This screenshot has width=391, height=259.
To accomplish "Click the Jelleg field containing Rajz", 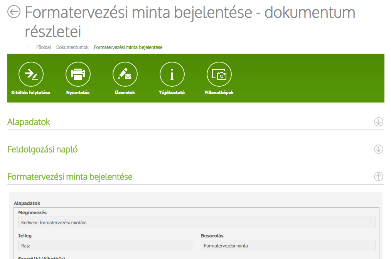I will pyautogui.click(x=106, y=246).
